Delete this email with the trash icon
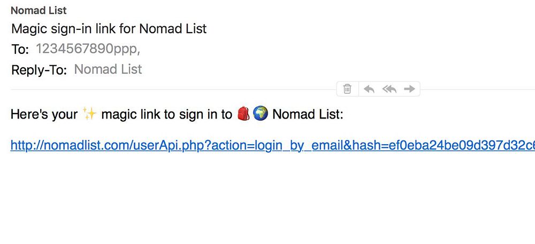The image size is (535, 244). coord(347,89)
